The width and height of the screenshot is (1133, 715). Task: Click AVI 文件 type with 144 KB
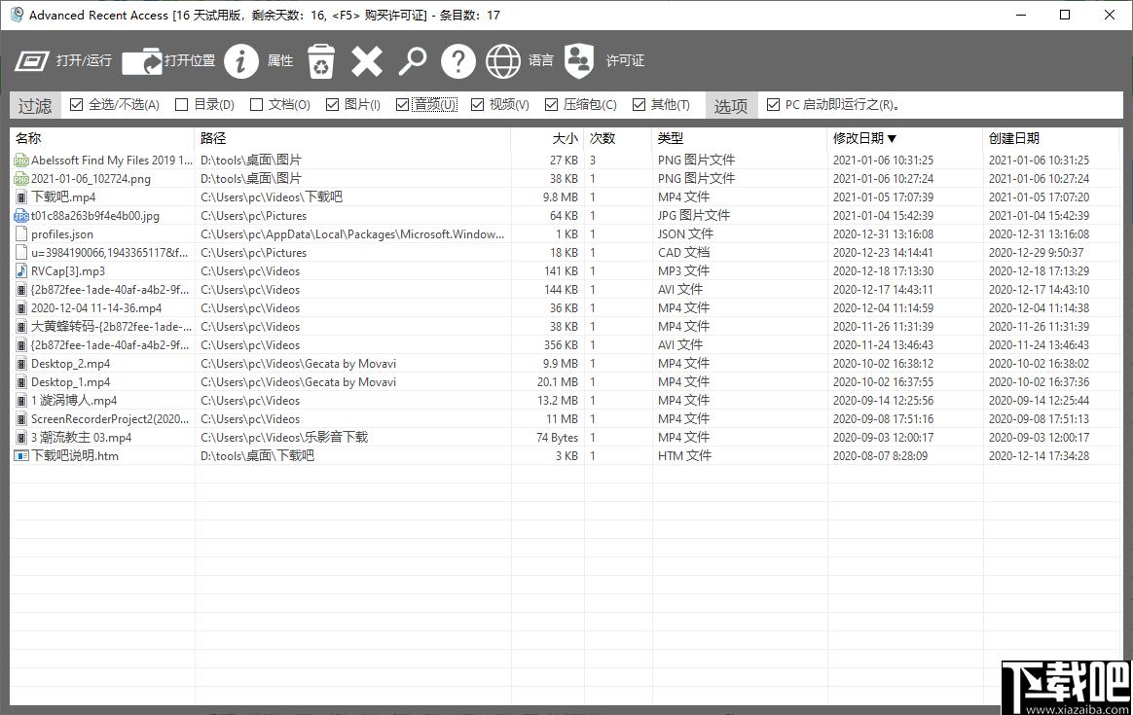click(680, 290)
